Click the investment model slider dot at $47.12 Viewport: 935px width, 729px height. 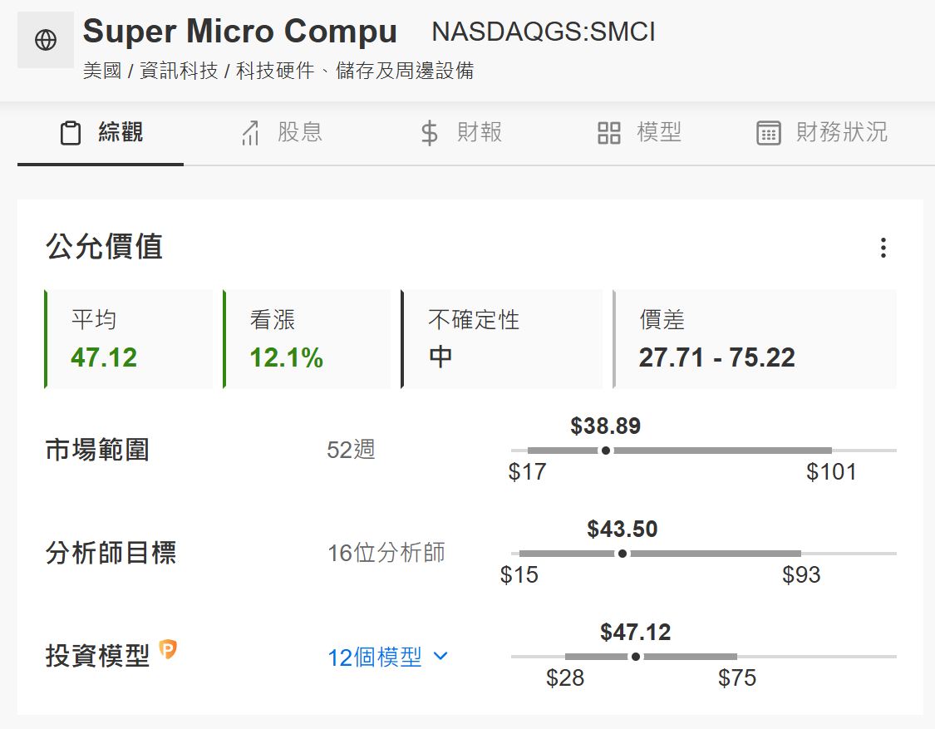636,657
